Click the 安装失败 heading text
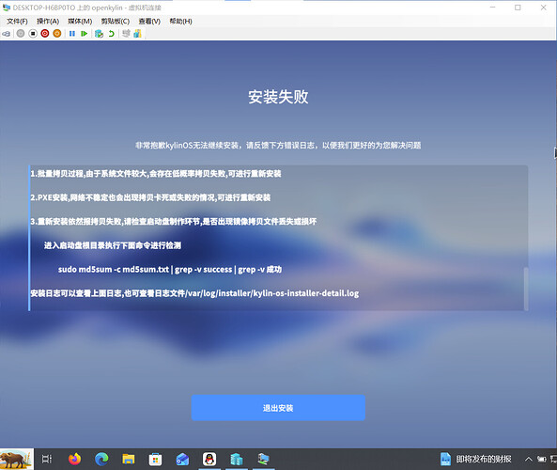 pyautogui.click(x=278, y=97)
